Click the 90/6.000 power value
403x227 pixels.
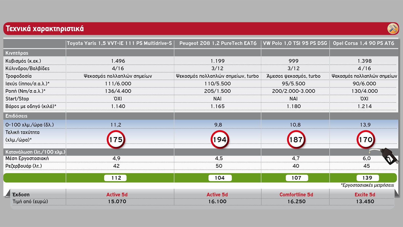point(364,83)
